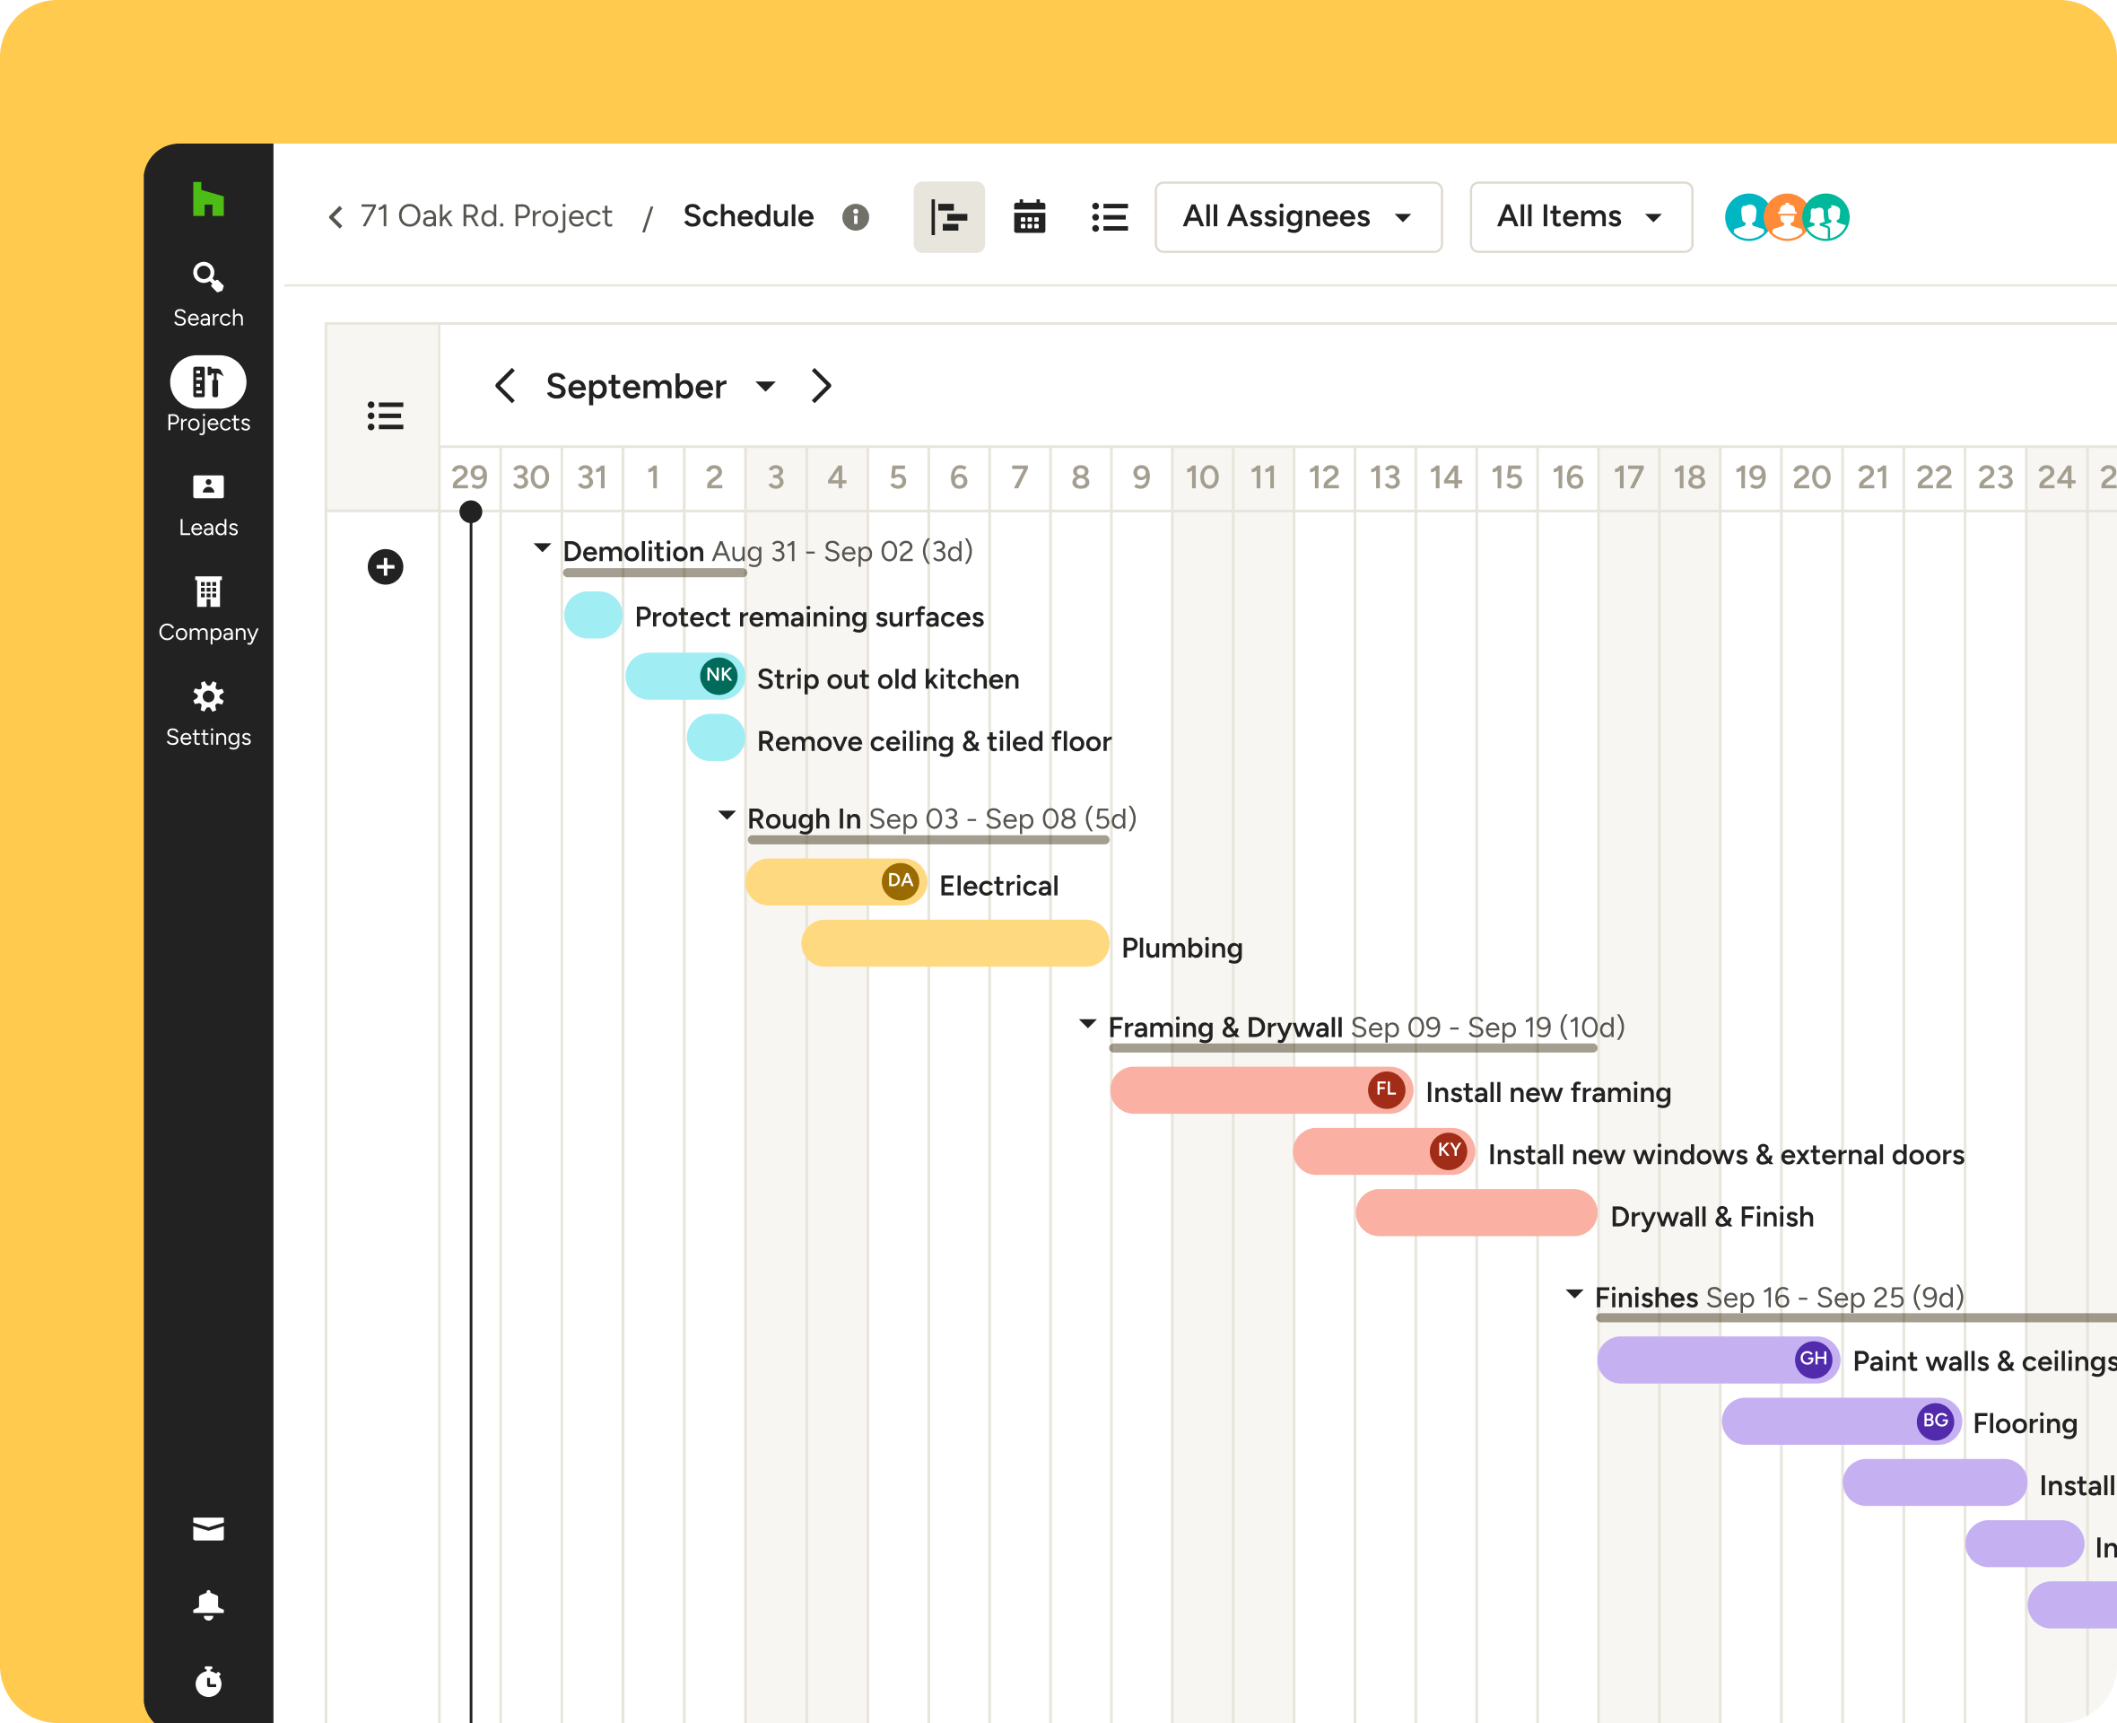This screenshot has height=1723, width=2117.
Task: Go to next month arrow
Action: pos(821,386)
